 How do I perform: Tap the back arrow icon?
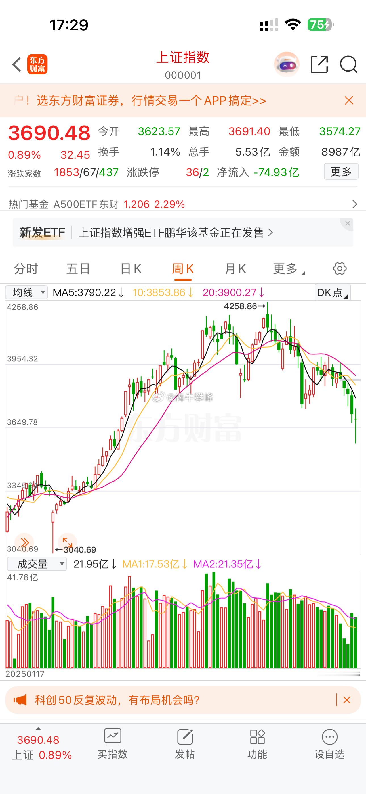click(17, 65)
